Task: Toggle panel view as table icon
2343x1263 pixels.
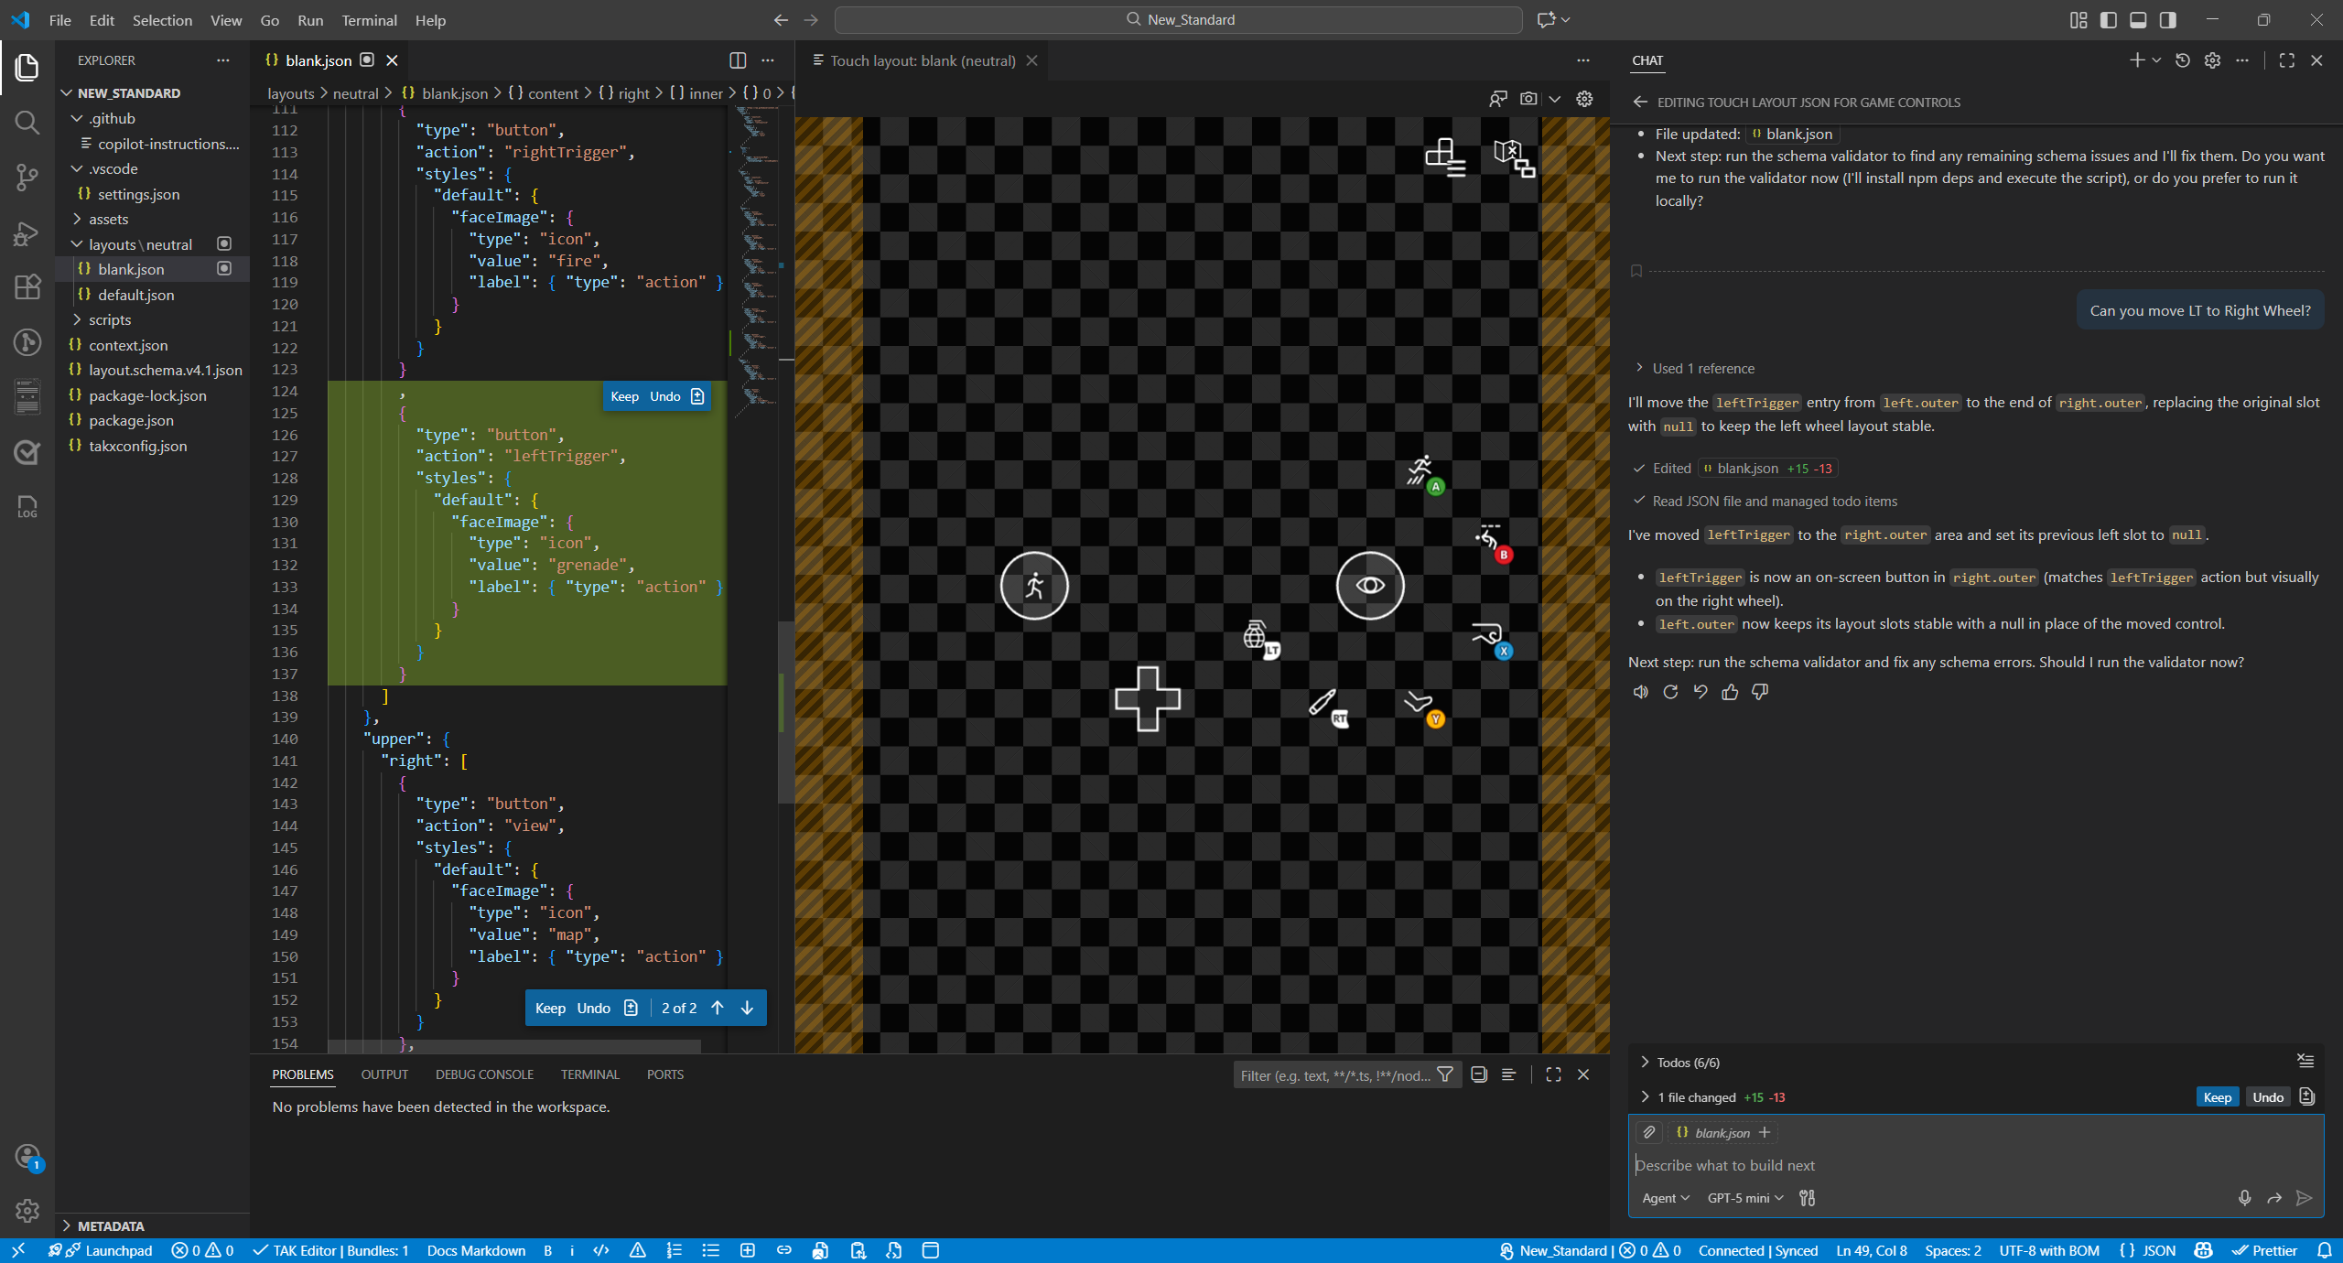Action: 1509,1074
